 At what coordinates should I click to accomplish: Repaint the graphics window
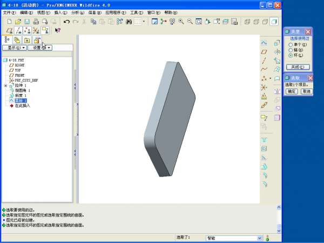tap(154, 21)
